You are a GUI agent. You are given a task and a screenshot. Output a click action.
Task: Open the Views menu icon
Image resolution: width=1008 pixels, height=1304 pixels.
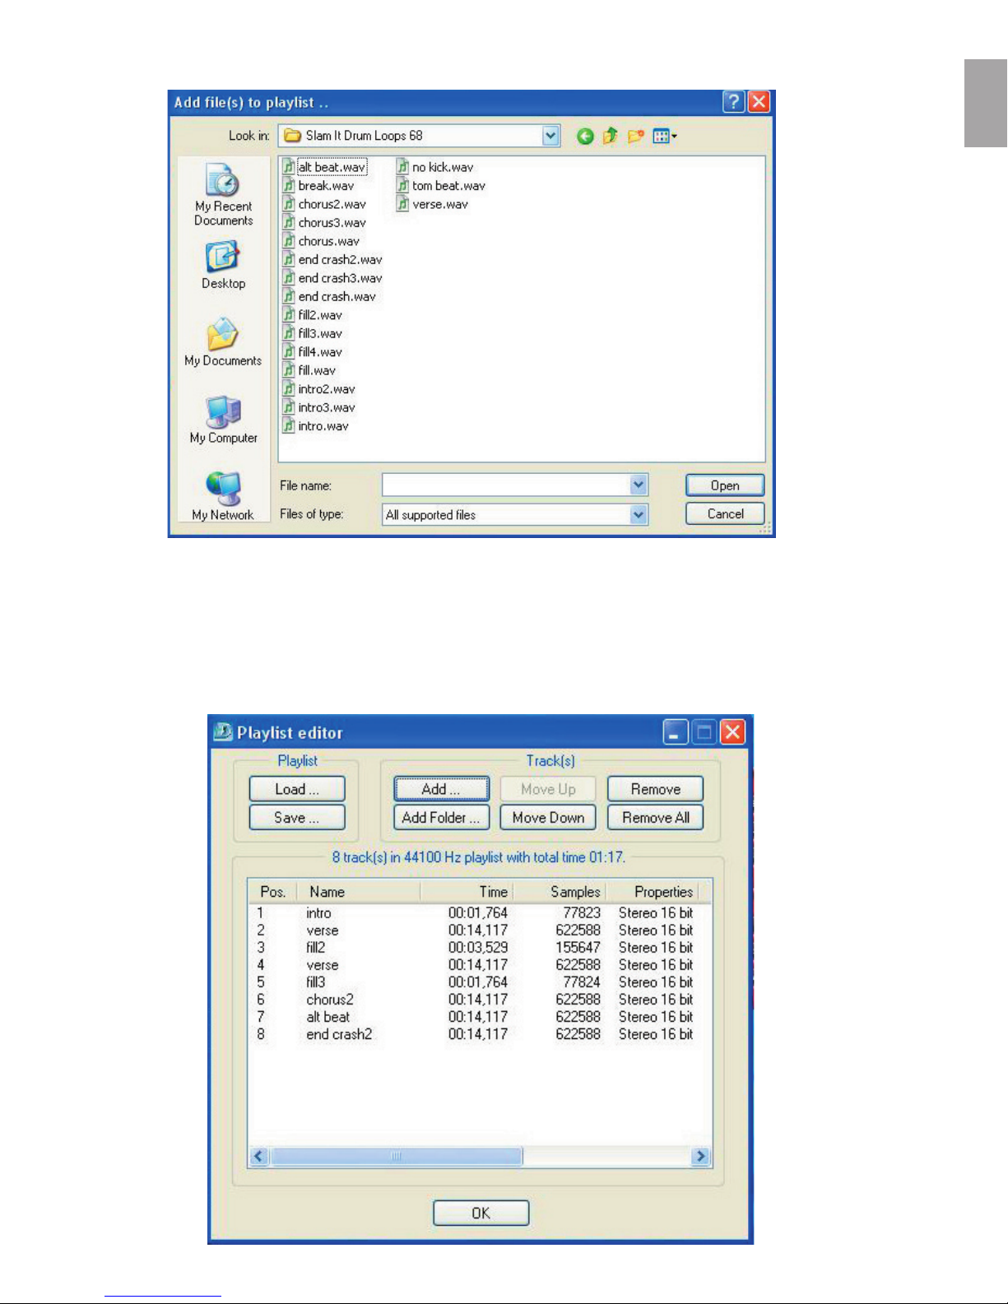coord(664,137)
